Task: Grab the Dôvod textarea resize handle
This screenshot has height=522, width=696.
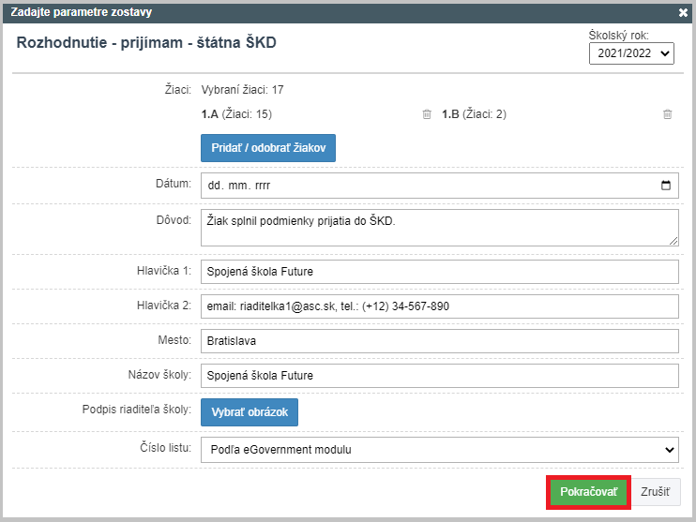Action: 673,241
